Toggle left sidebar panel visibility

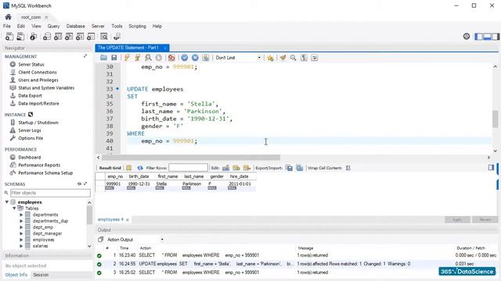pos(478,37)
